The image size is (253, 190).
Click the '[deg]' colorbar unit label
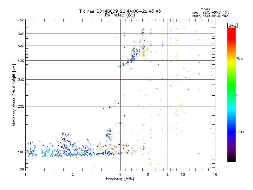click(x=232, y=25)
